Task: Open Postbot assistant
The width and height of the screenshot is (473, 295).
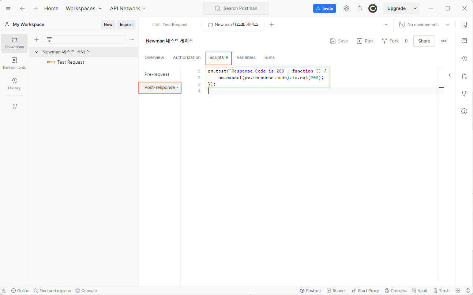Action: (x=310, y=291)
